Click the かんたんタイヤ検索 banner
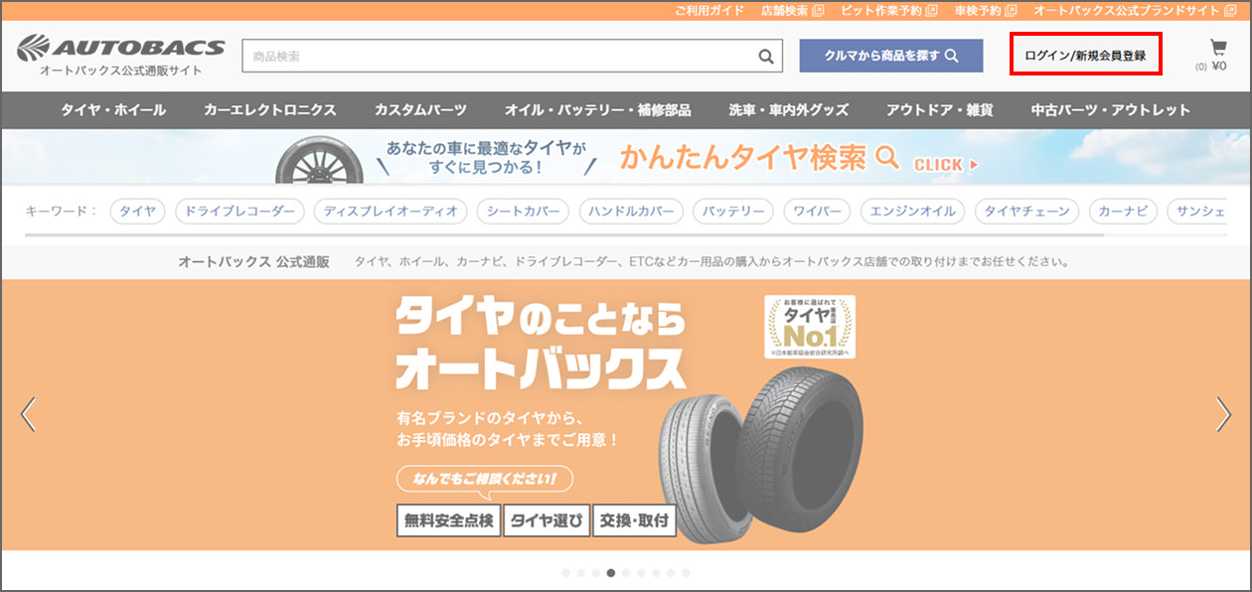The image size is (1252, 592). (626, 157)
